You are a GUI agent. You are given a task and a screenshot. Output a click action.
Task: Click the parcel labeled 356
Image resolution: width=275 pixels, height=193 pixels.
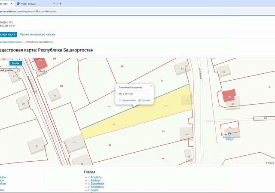tap(122, 66)
